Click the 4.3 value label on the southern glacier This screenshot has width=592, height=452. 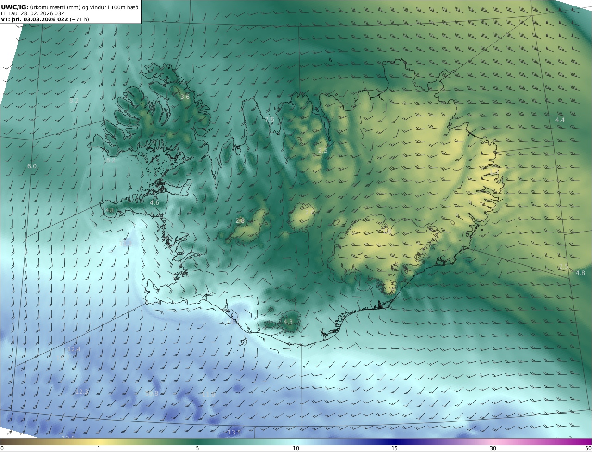(288, 322)
